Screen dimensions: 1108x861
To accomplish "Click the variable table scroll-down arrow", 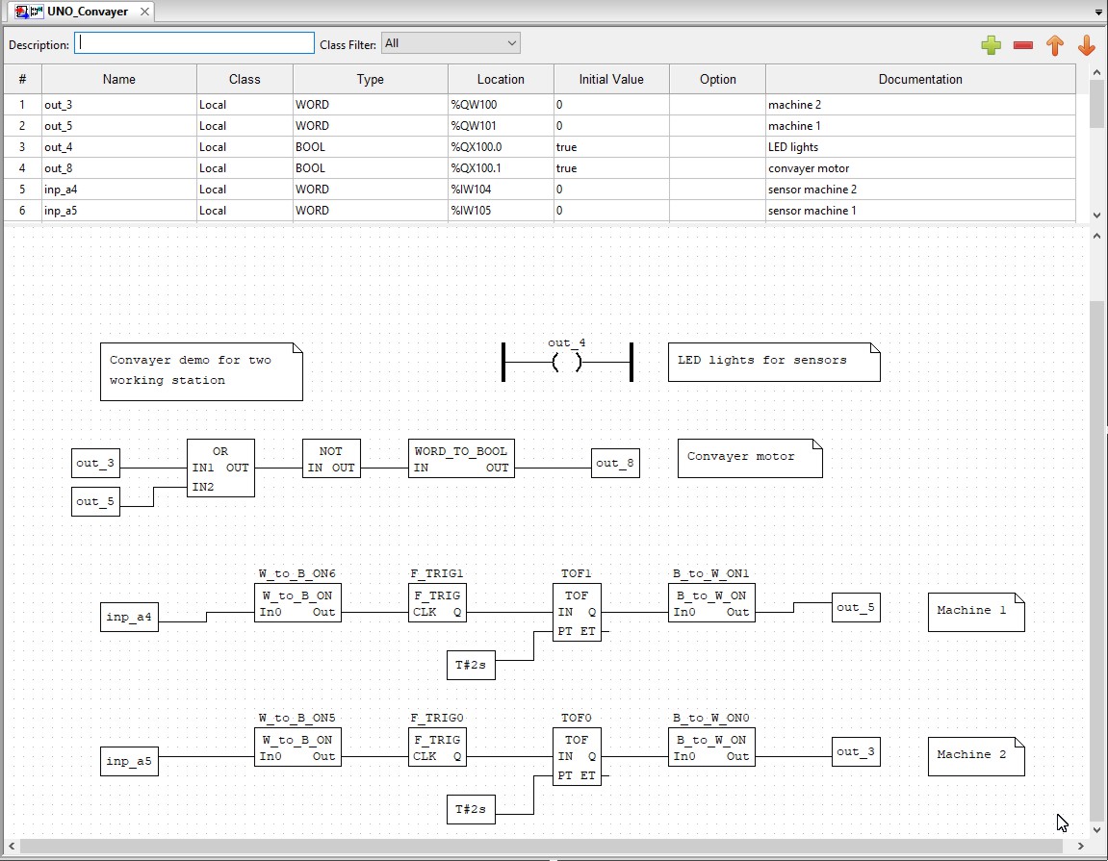I will (1096, 215).
